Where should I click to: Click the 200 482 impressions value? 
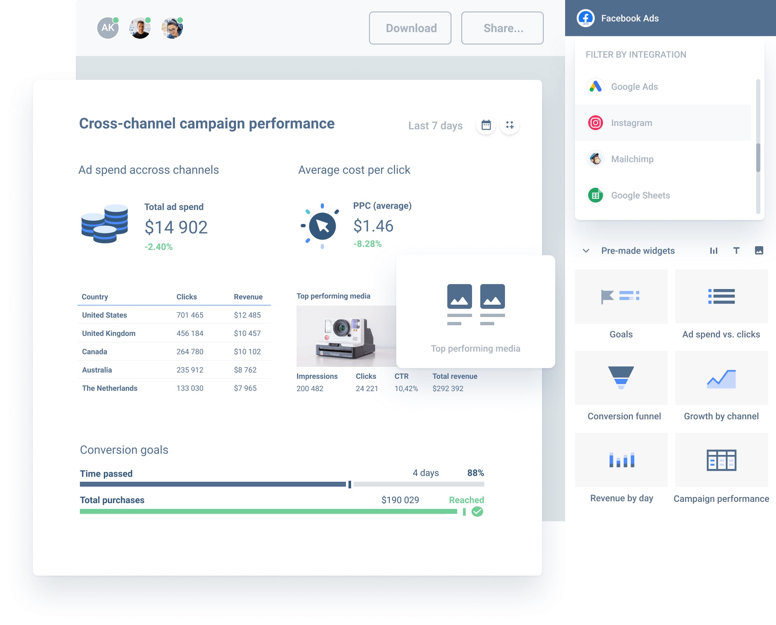coord(310,389)
